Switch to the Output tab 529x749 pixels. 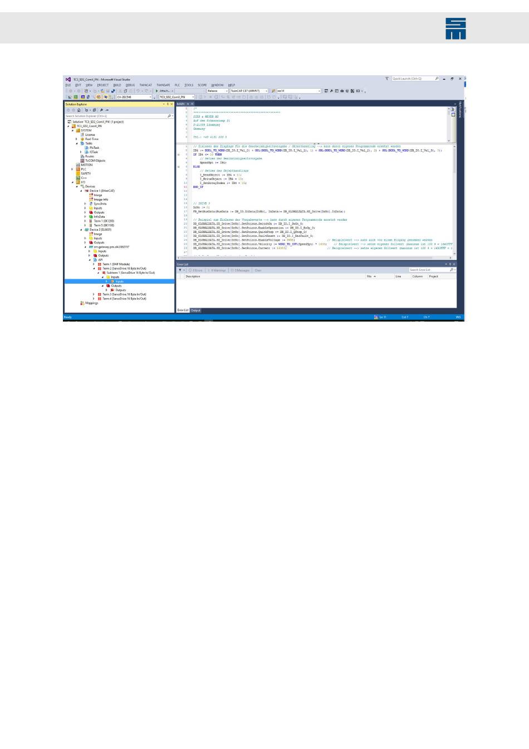(x=195, y=310)
